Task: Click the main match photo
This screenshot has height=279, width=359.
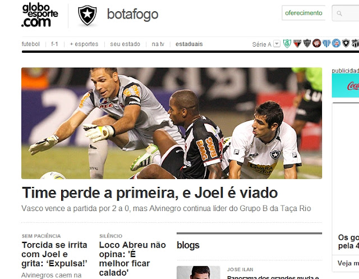Action: click(172, 124)
